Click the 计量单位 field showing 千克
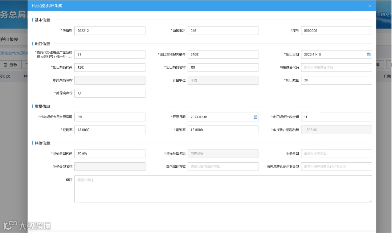Image resolution: width=392 pixels, height=233 pixels. tap(223, 80)
